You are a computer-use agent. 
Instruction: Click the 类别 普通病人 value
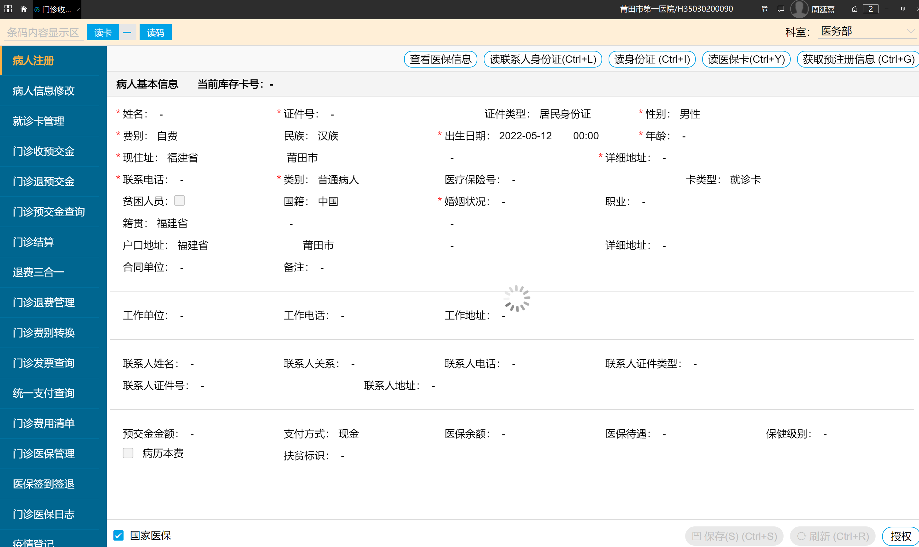pos(338,180)
